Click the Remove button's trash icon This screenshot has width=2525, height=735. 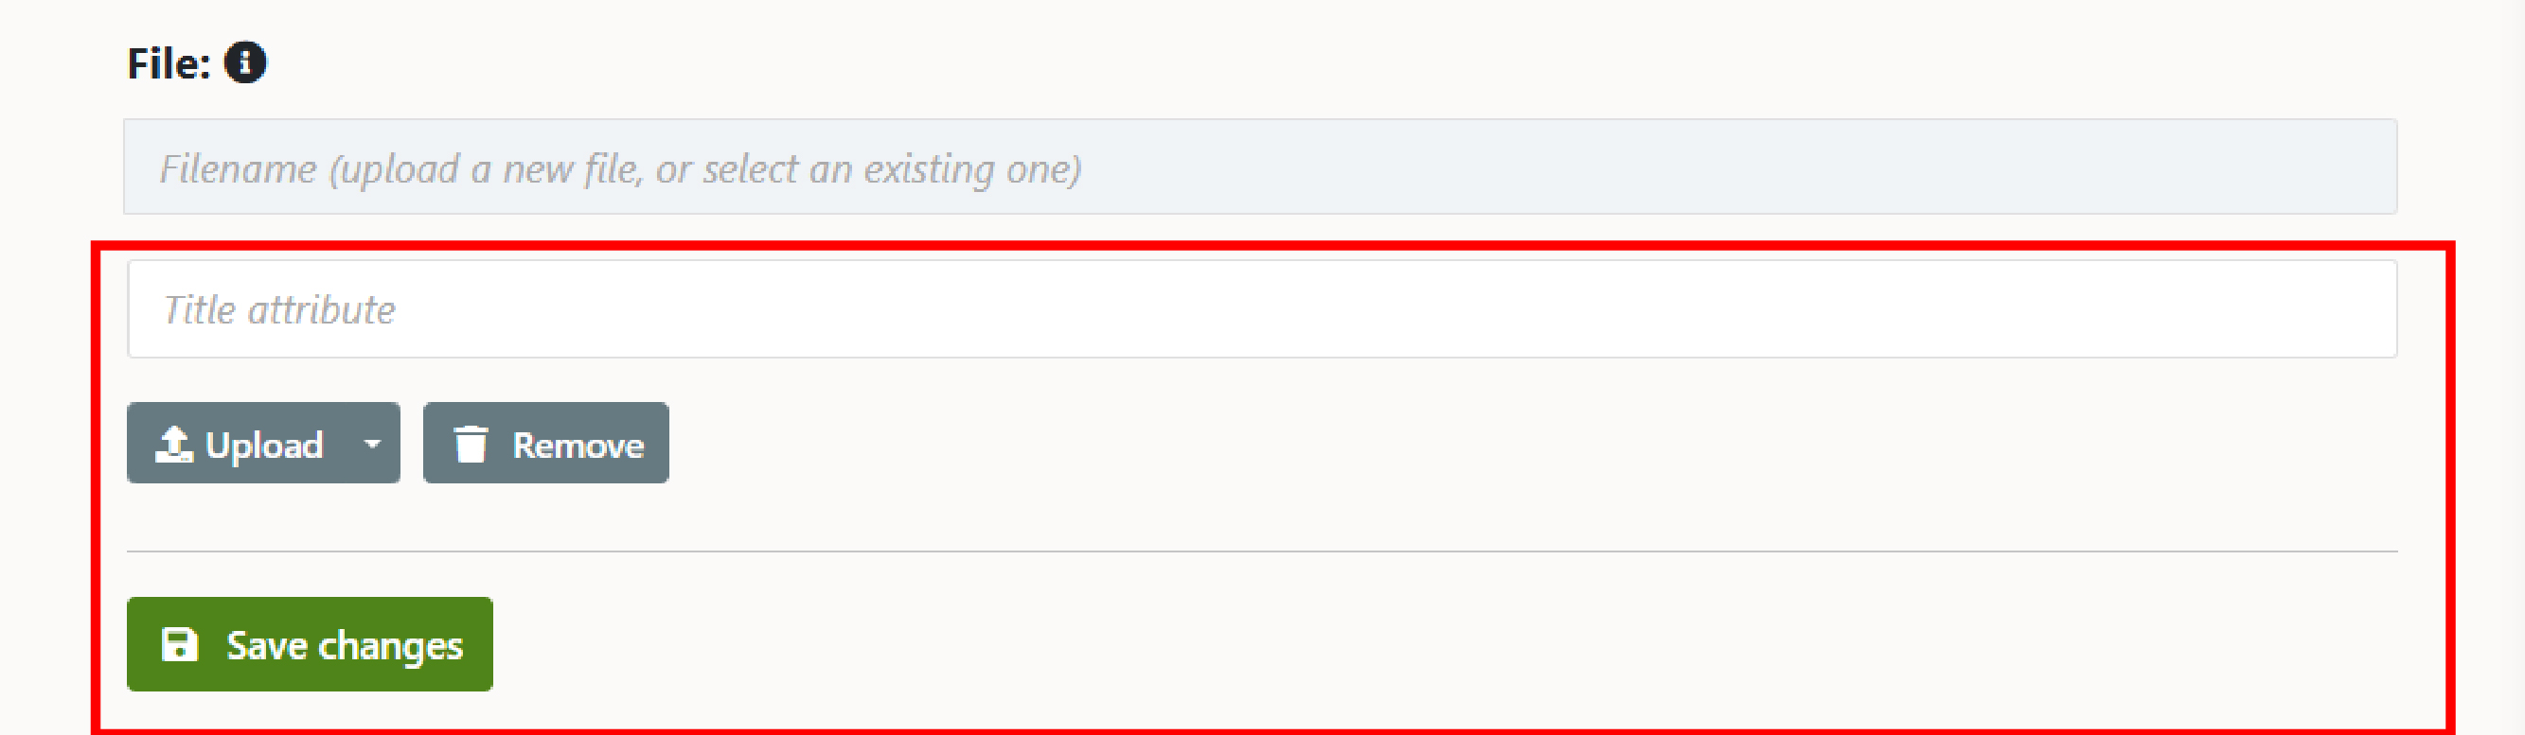(471, 444)
